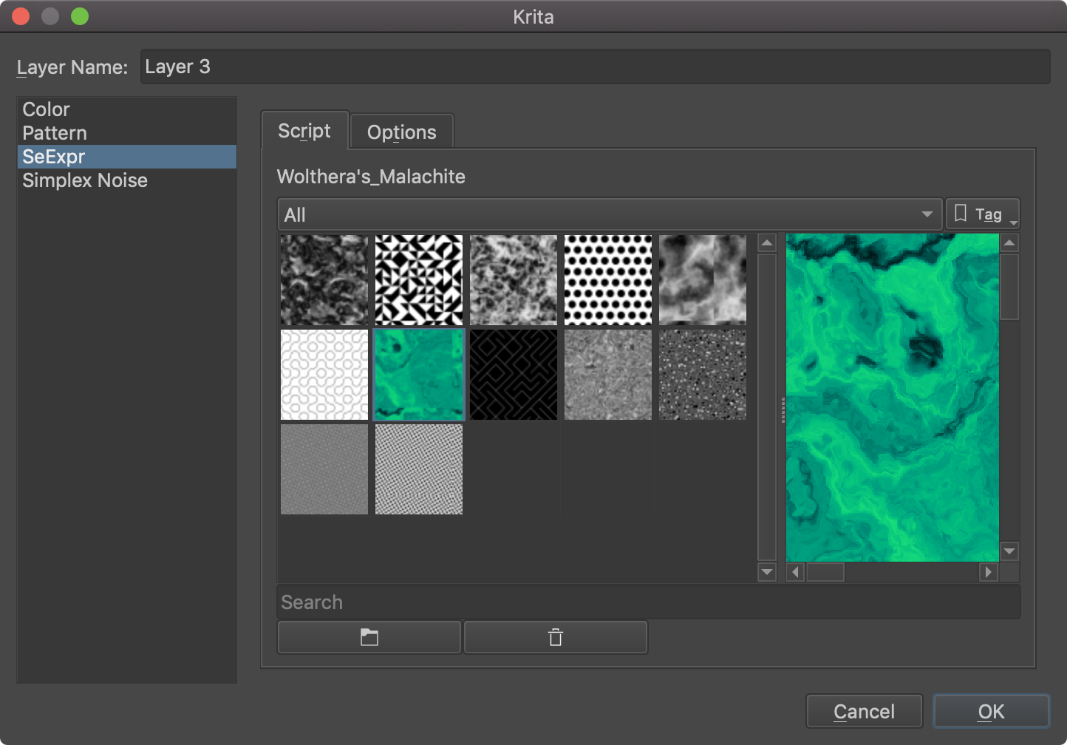The height and width of the screenshot is (745, 1067).
Task: Select Simplex Noise generator from list
Action: (85, 180)
